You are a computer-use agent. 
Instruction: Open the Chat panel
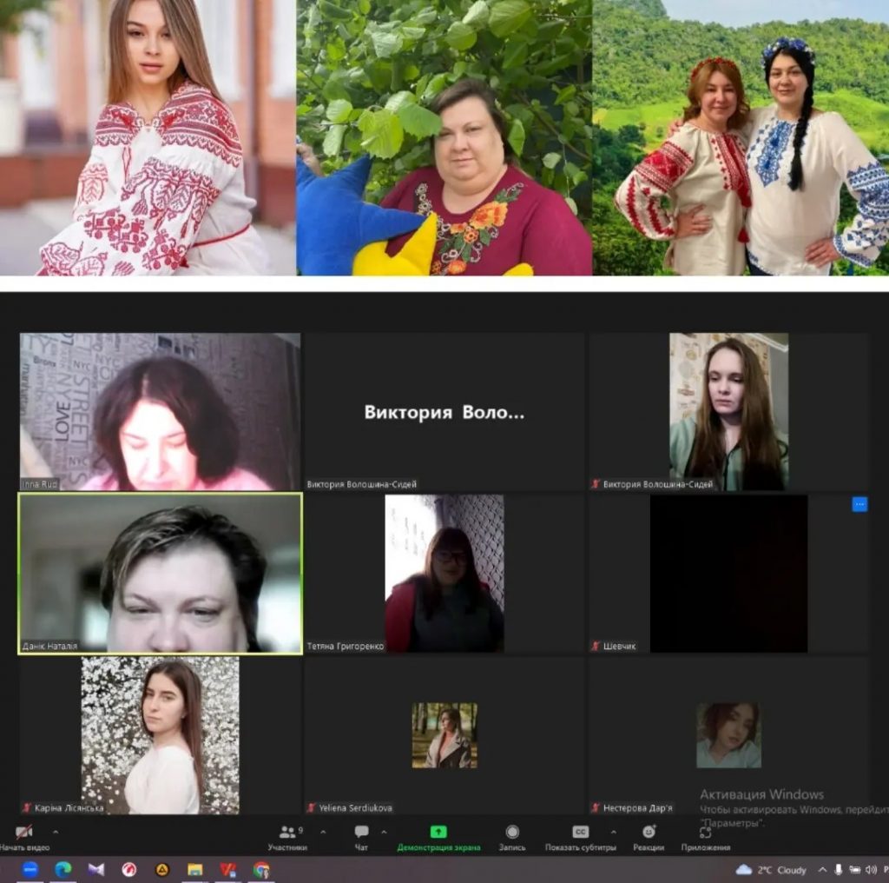coord(361,833)
